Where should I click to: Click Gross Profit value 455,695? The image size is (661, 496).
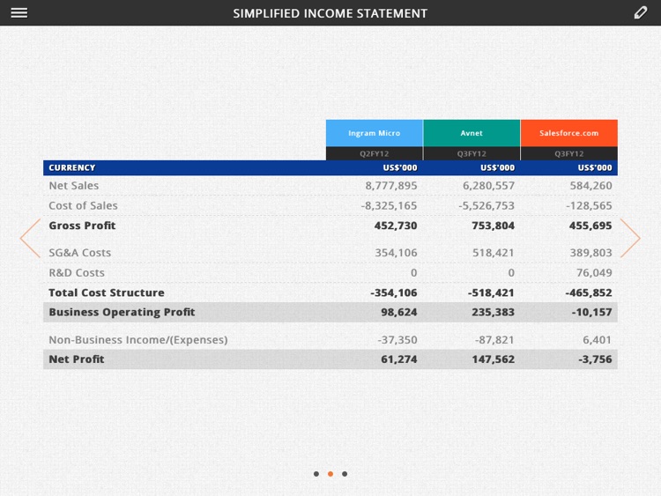[x=590, y=226]
